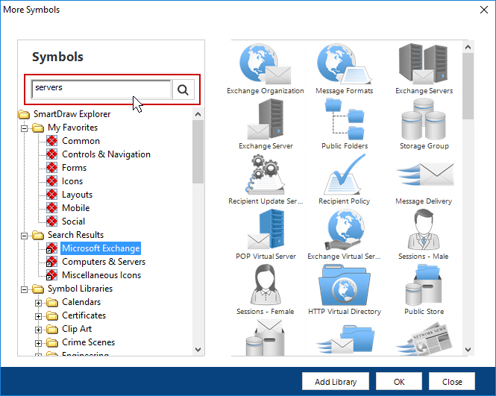Expand the Clip Art library node
The image size is (496, 396).
(39, 329)
